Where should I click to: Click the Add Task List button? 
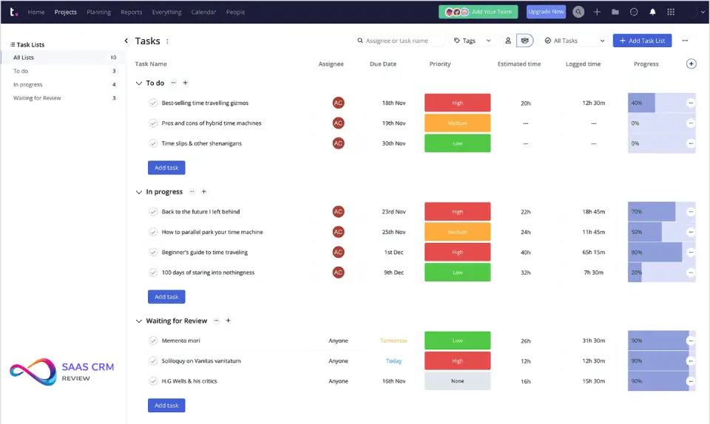(642, 41)
